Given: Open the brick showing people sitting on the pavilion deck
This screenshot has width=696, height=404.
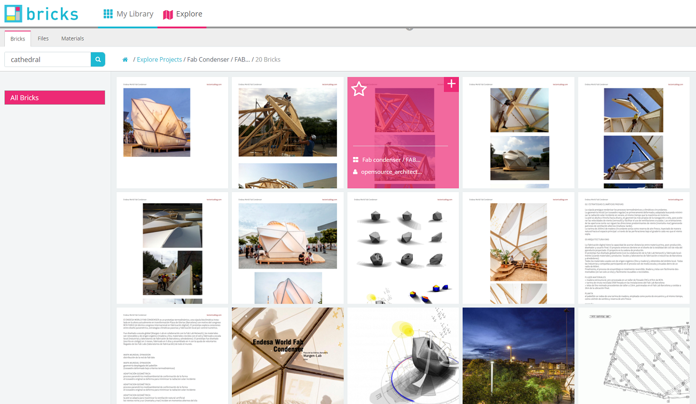Looking at the screenshot, I should pyautogui.click(x=288, y=248).
